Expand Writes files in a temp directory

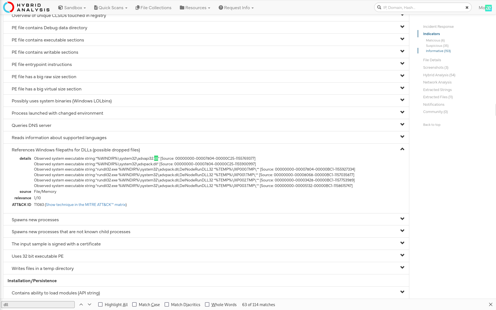click(206, 268)
